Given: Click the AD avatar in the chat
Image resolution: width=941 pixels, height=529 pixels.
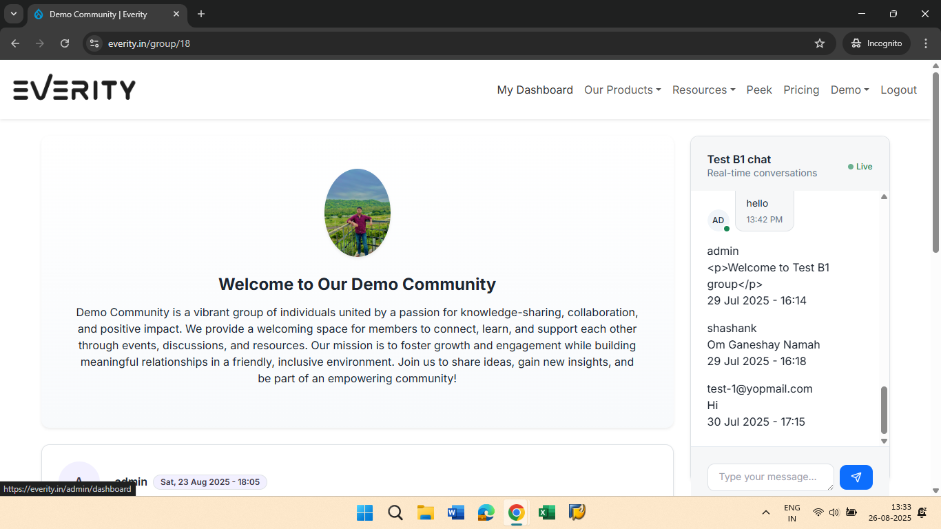Looking at the screenshot, I should coord(718,220).
